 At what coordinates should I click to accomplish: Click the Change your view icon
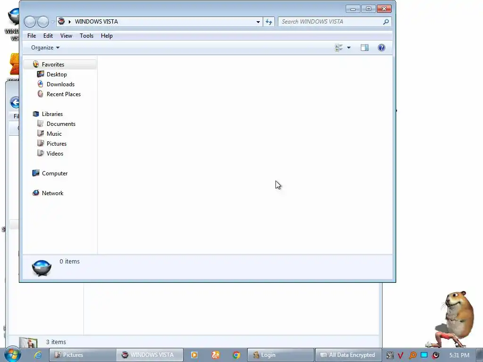(x=339, y=48)
